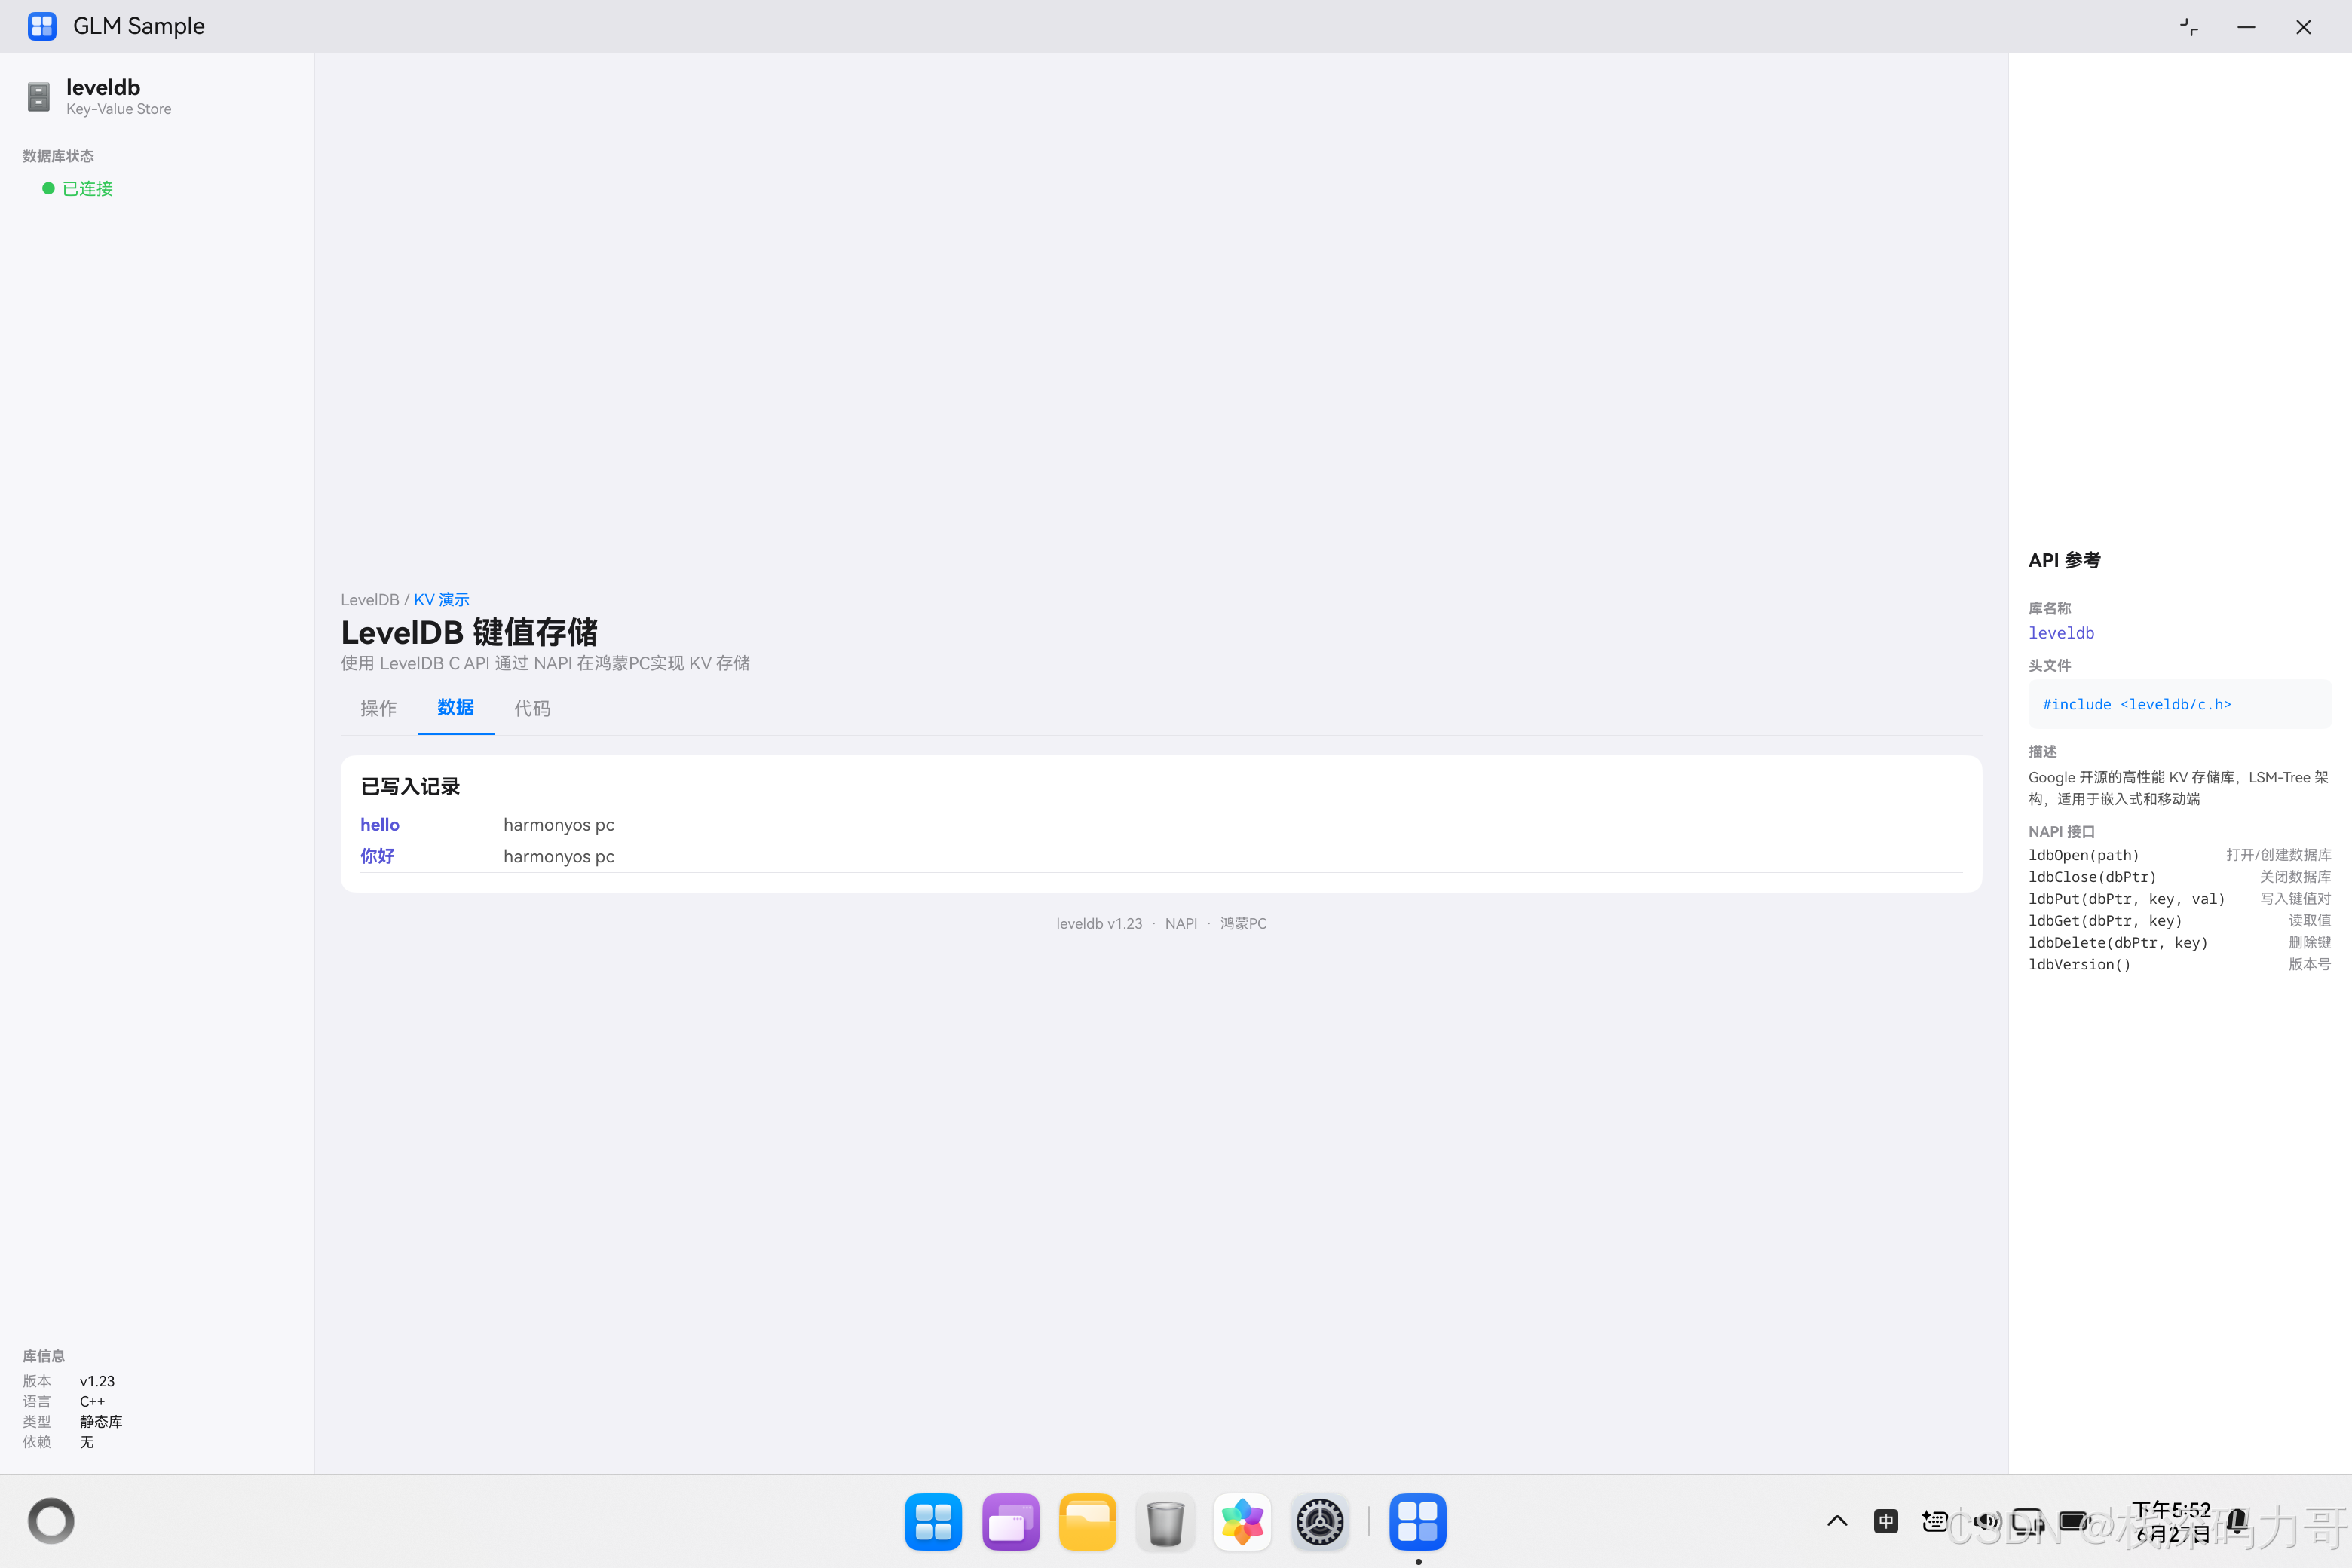2352x1568 pixels.
Task: Click ldbOpen(path) in the NAPI list
Action: 2083,855
